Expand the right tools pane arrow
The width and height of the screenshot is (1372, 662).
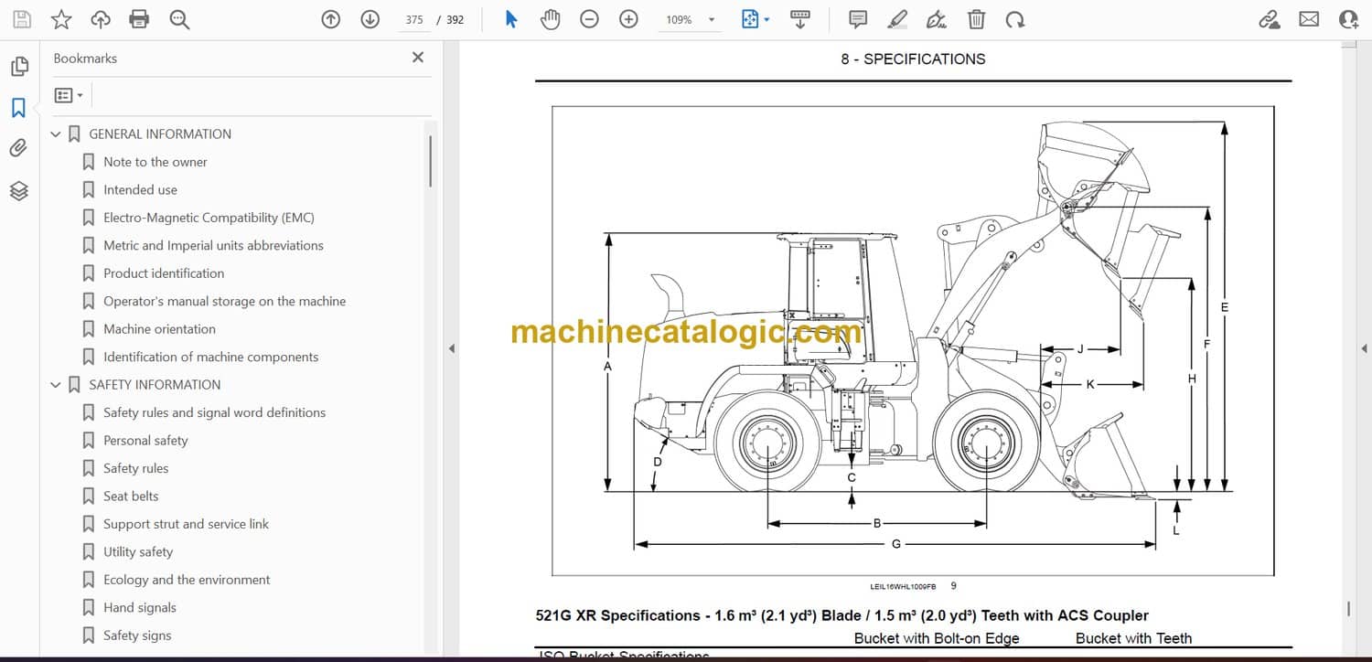(1364, 348)
